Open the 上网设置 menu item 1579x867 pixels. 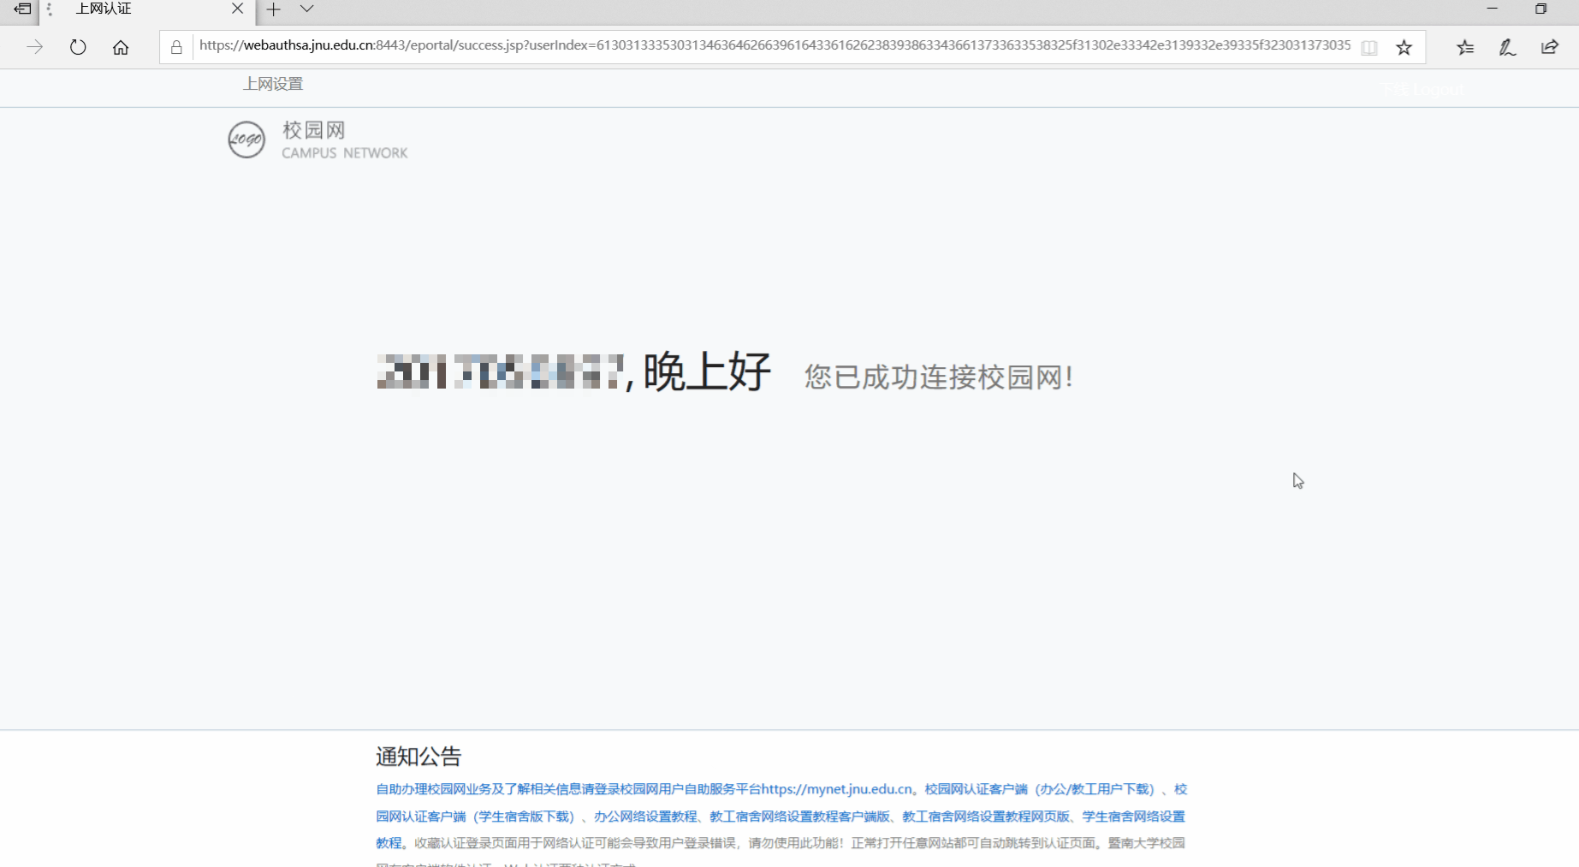(x=273, y=84)
